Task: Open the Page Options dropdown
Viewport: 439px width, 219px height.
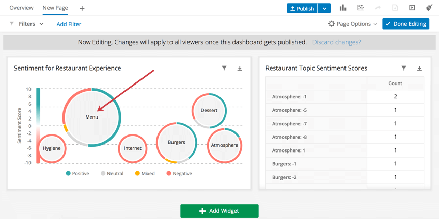Action: [353, 24]
